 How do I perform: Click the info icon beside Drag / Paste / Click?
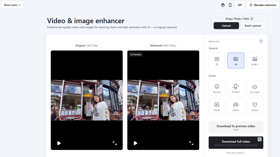pyautogui.click(x=252, y=19)
